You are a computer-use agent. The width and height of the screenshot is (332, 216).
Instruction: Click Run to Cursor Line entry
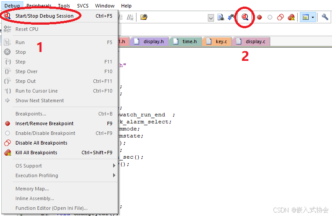(x=60, y=91)
